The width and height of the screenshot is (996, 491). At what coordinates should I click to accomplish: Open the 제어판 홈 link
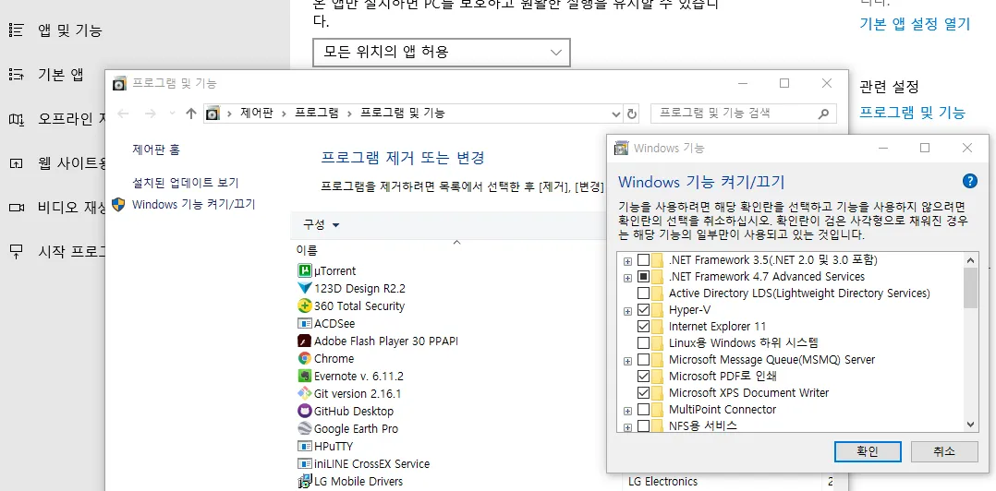[156, 150]
